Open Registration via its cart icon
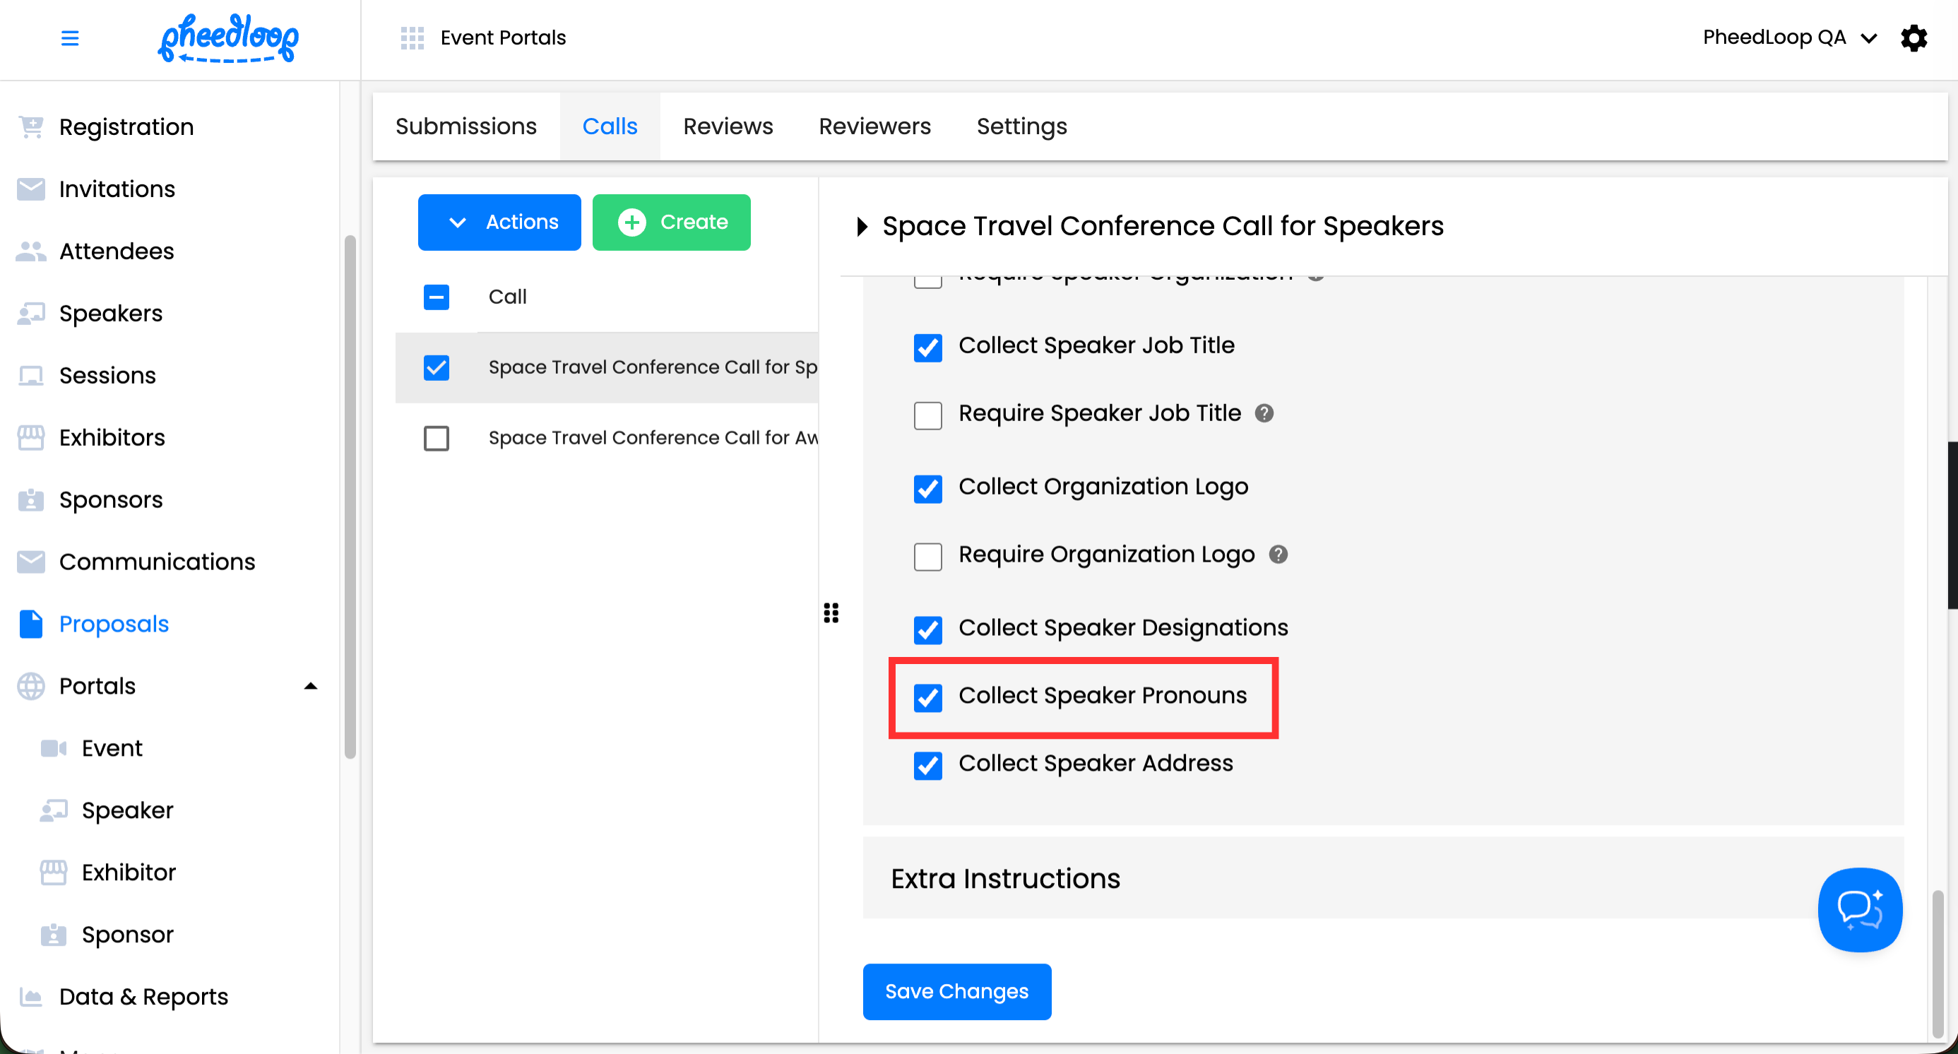Viewport: 1958px width, 1054px height. (x=31, y=127)
